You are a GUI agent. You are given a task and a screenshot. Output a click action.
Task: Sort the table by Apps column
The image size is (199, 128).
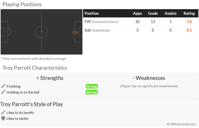137,13
